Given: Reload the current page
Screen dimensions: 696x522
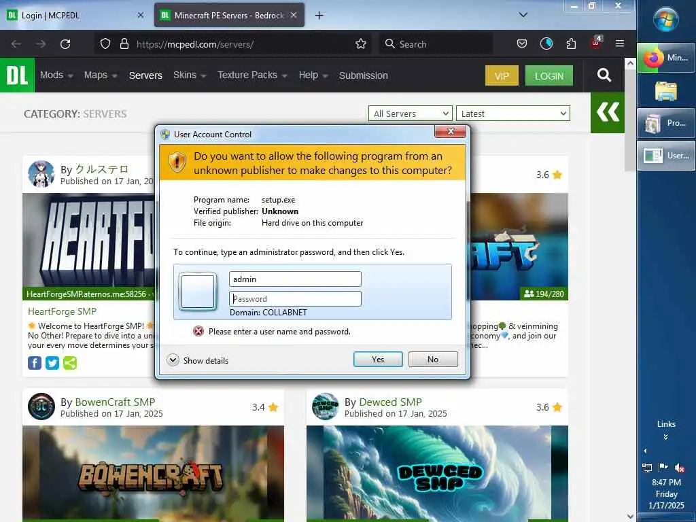Looking at the screenshot, I should [x=65, y=44].
